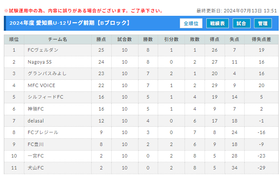This screenshot has height=178, width=280.
Task: Click the 管理 button
Action: [x=263, y=23]
